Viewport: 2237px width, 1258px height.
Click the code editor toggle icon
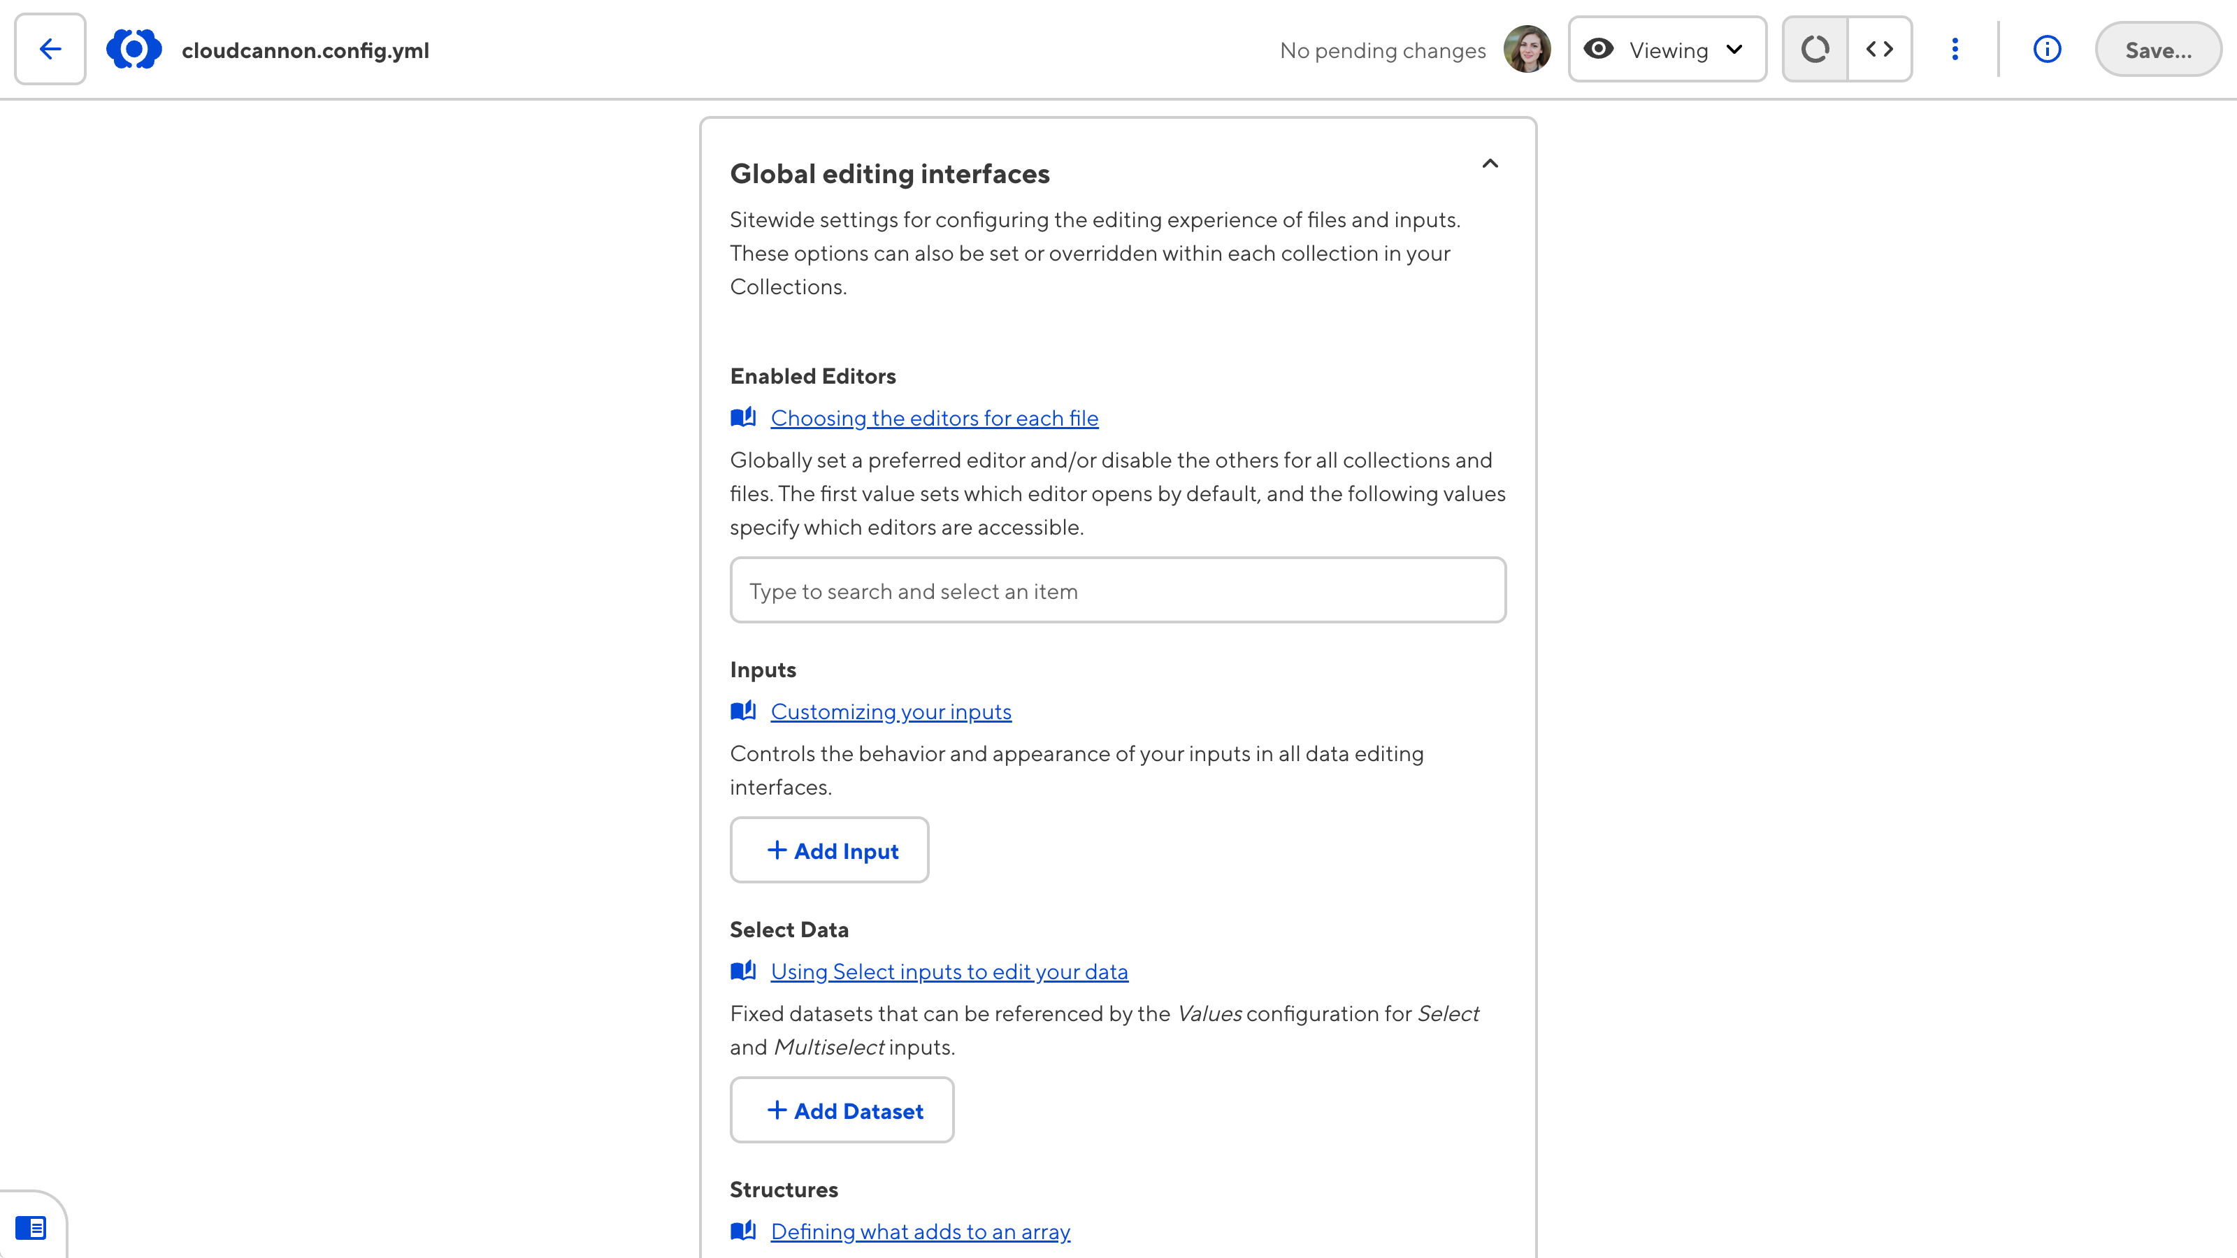point(1880,49)
